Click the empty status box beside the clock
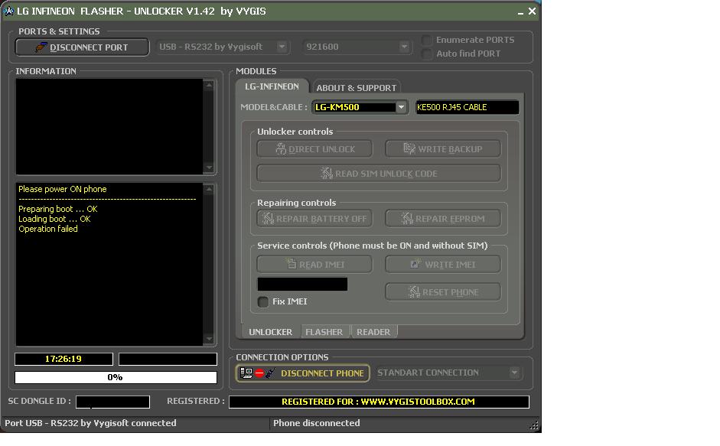This screenshot has width=720, height=446. click(x=168, y=359)
